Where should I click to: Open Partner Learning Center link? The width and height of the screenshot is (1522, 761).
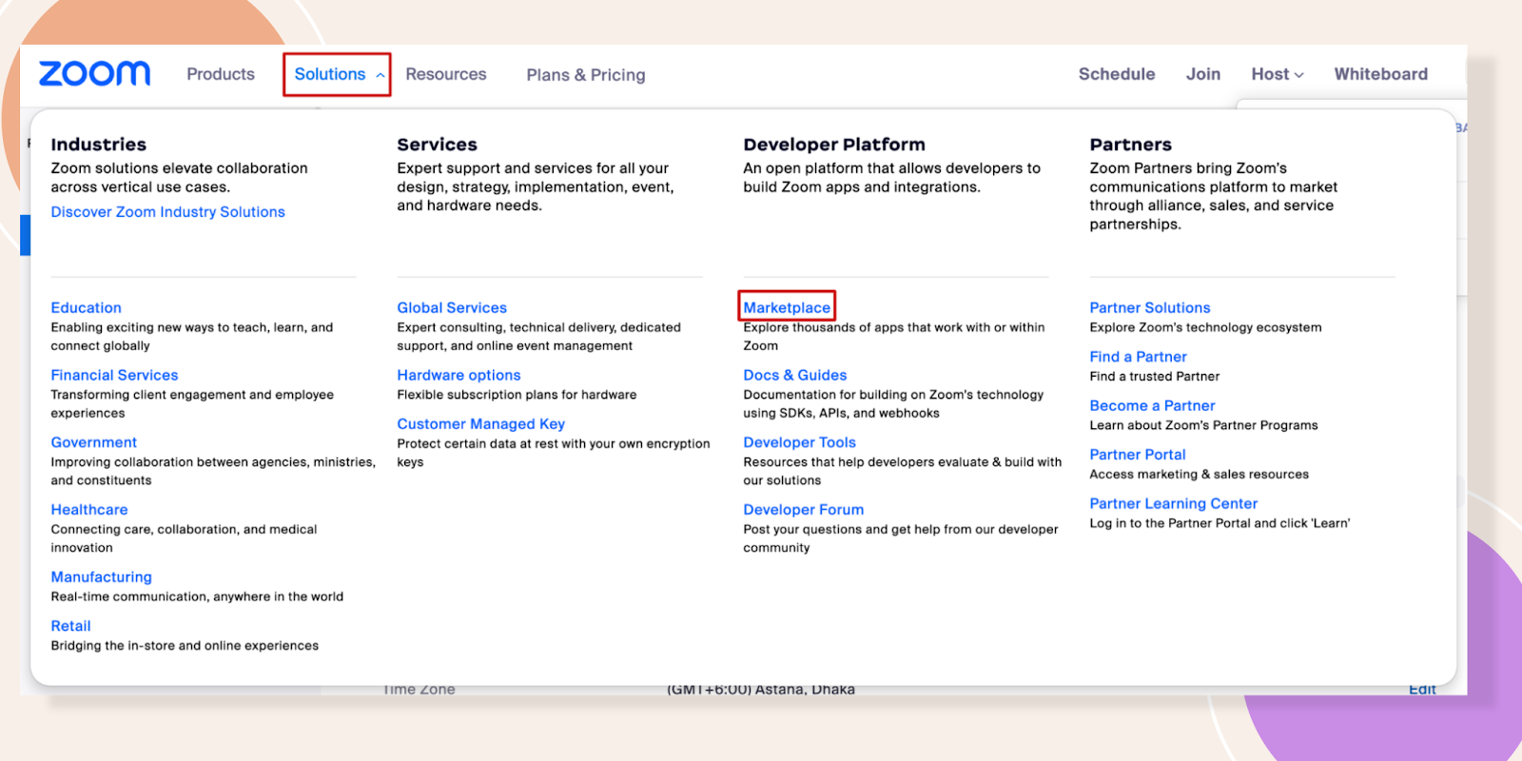(x=1174, y=504)
